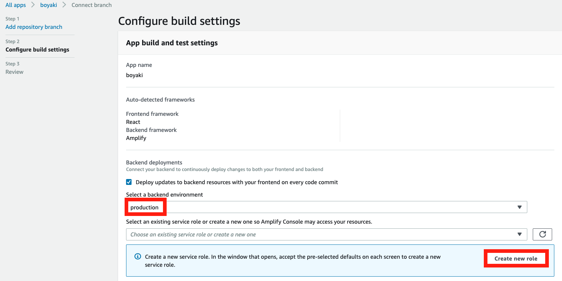This screenshot has width=562, height=281.
Task: Click the info icon in the notice box
Action: [138, 257]
